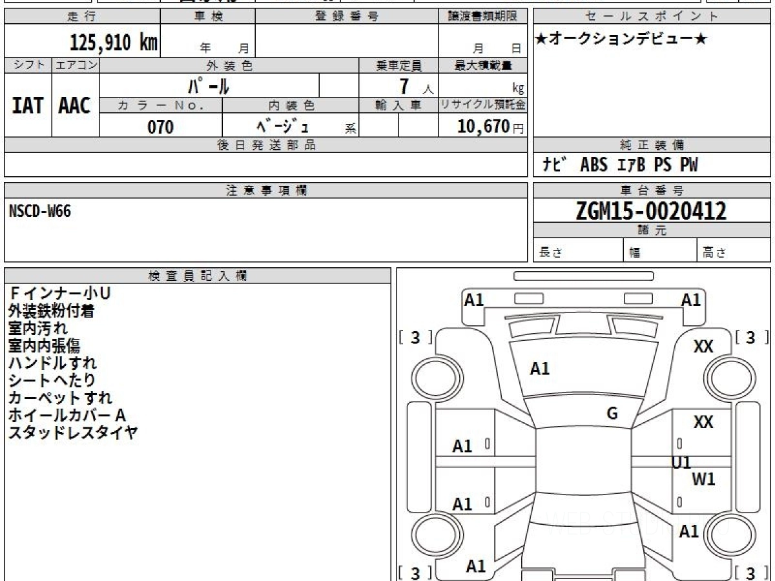Select the mileage value 125,910 km

(114, 43)
